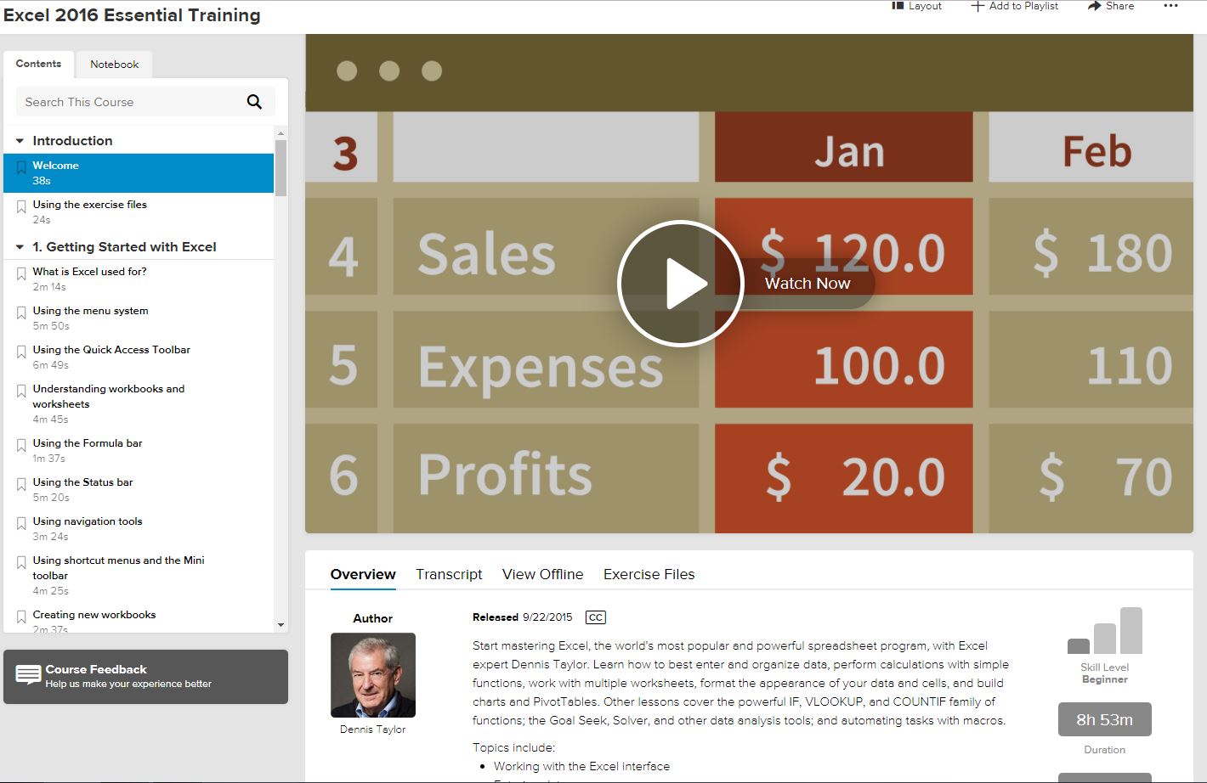Click the contents list scroll down arrow

281,625
